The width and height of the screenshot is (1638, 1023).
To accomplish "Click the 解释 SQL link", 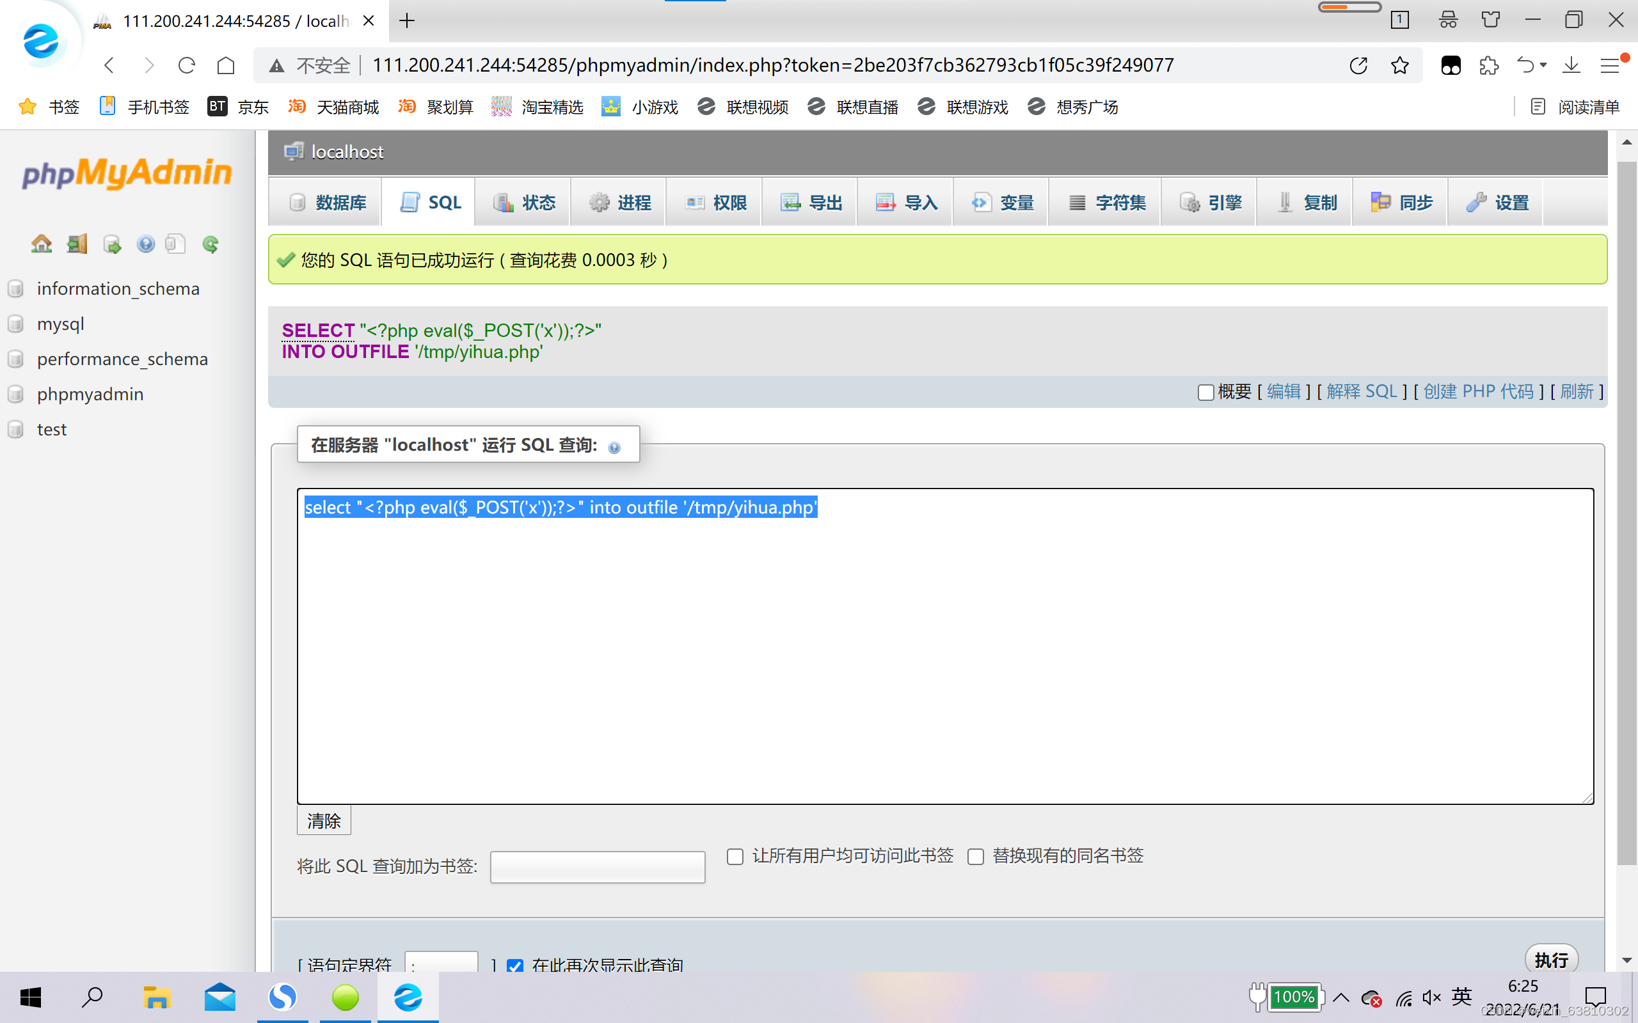I will click(x=1362, y=391).
